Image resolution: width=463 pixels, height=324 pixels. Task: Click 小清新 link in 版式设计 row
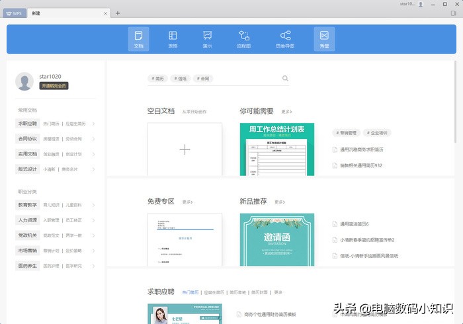pyautogui.click(x=49, y=169)
